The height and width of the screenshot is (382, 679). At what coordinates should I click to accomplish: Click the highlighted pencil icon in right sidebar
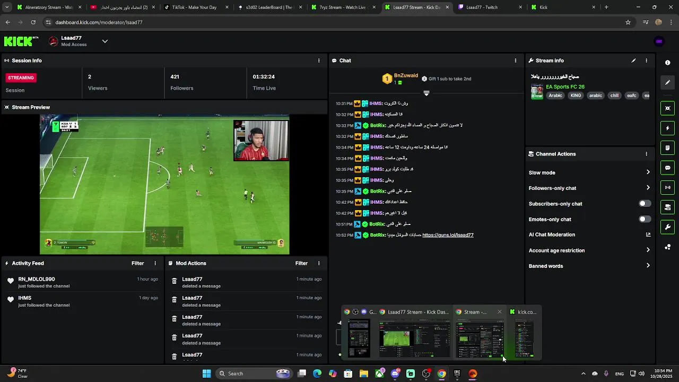coord(667,82)
